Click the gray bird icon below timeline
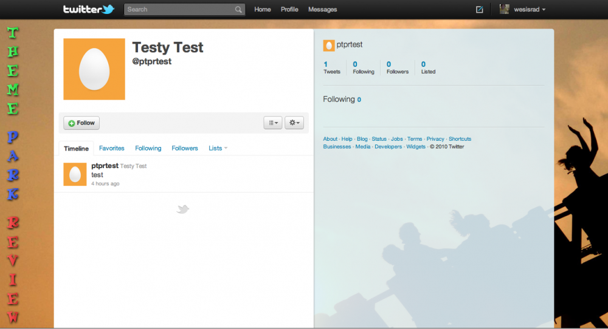Viewport: 608px width, 329px height. [x=183, y=209]
